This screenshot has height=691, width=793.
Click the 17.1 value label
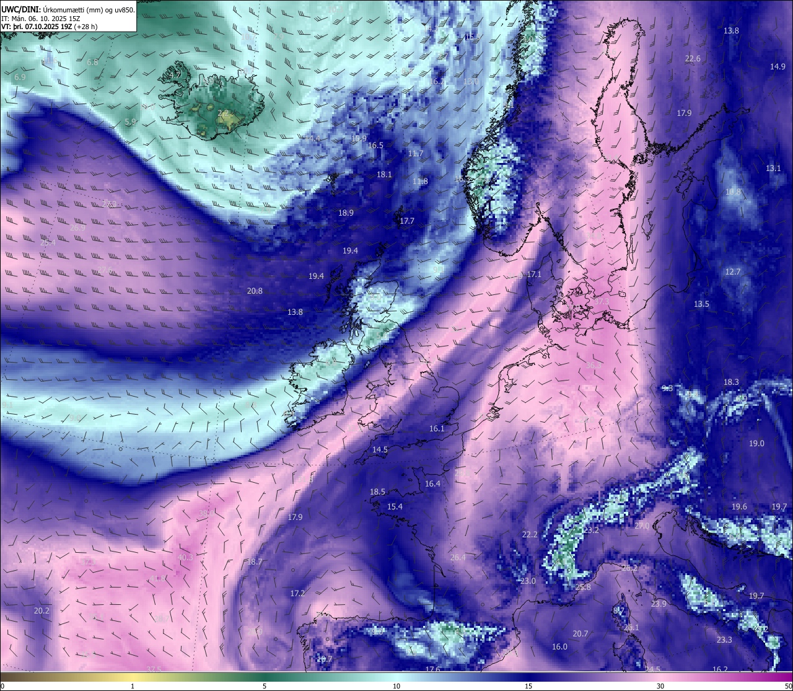coord(534,275)
